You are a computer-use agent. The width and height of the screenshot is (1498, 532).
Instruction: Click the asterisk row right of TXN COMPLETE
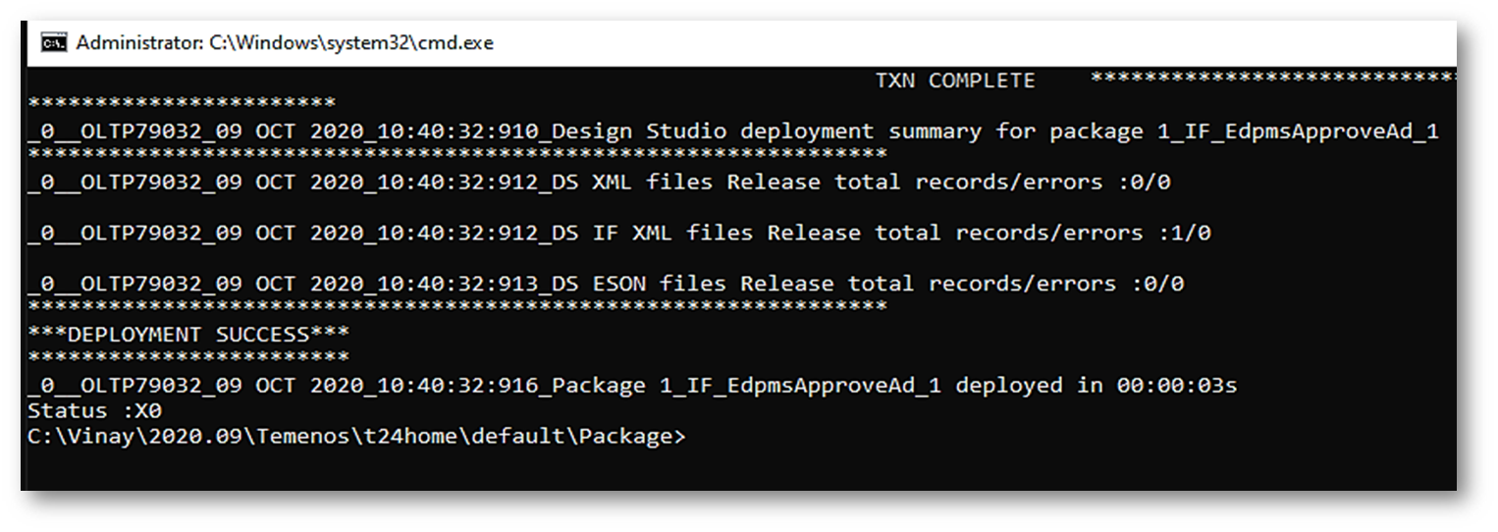coord(1272,79)
